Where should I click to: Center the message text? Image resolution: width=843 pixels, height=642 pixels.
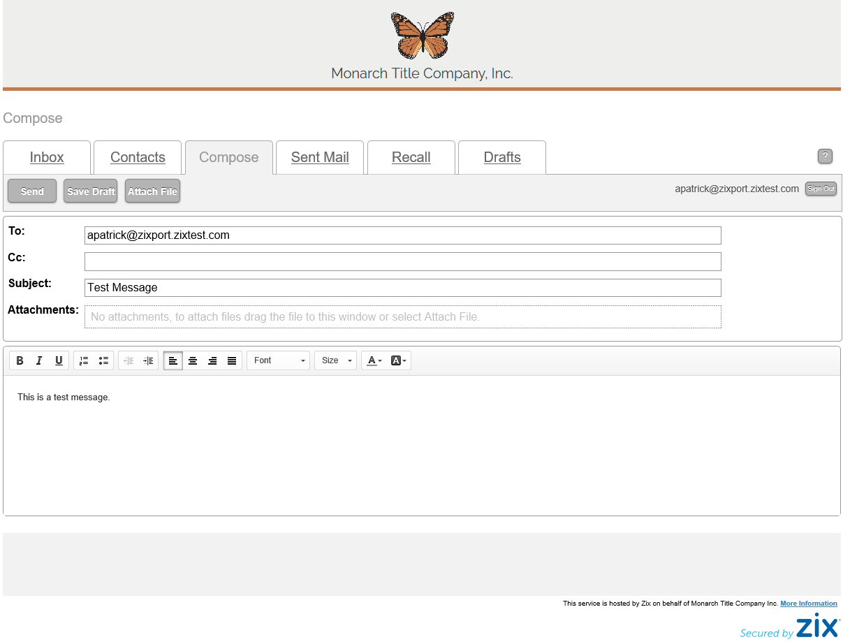click(193, 360)
